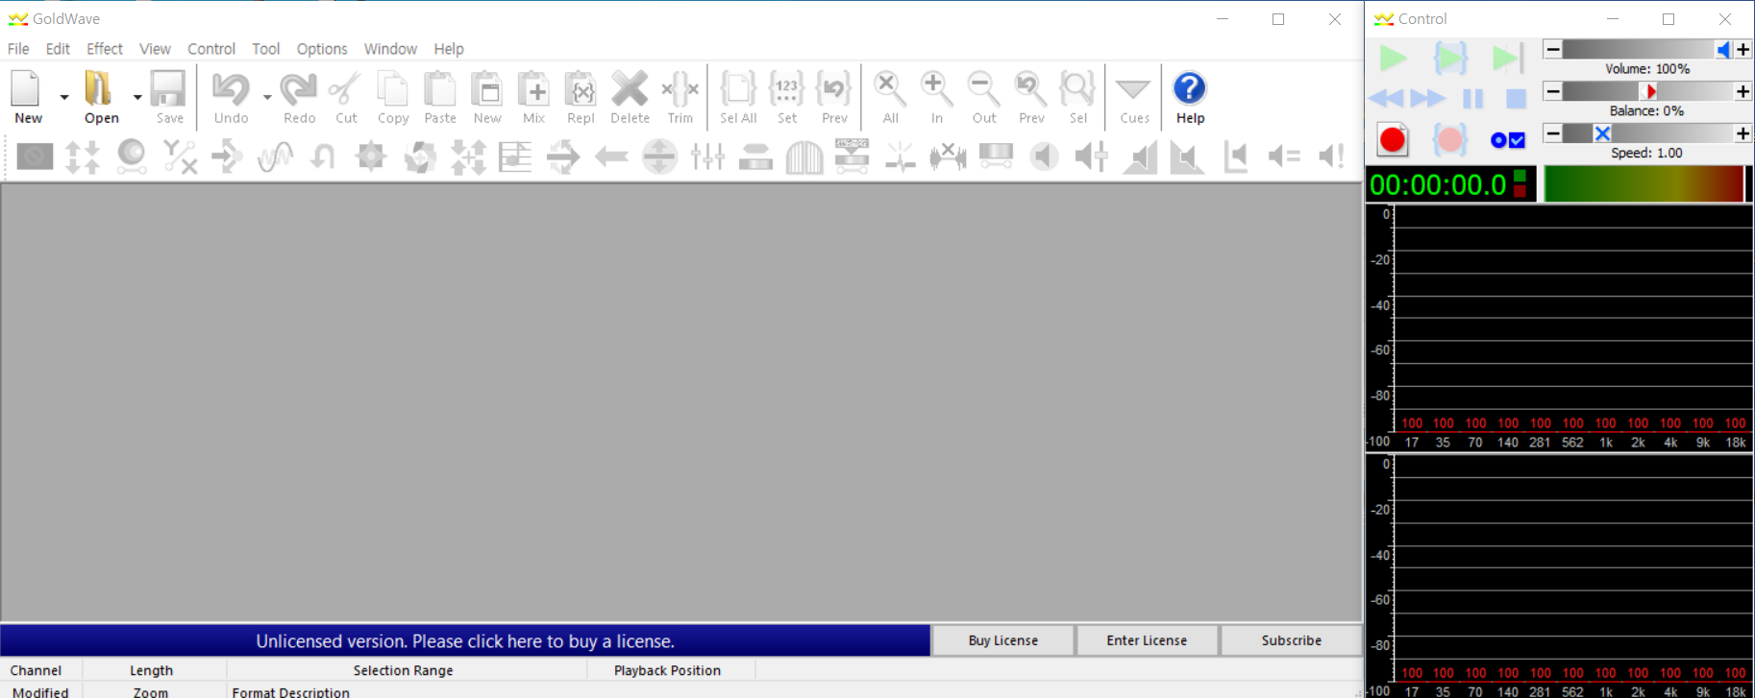
Task: Click the Sel All icon
Action: 738,96
